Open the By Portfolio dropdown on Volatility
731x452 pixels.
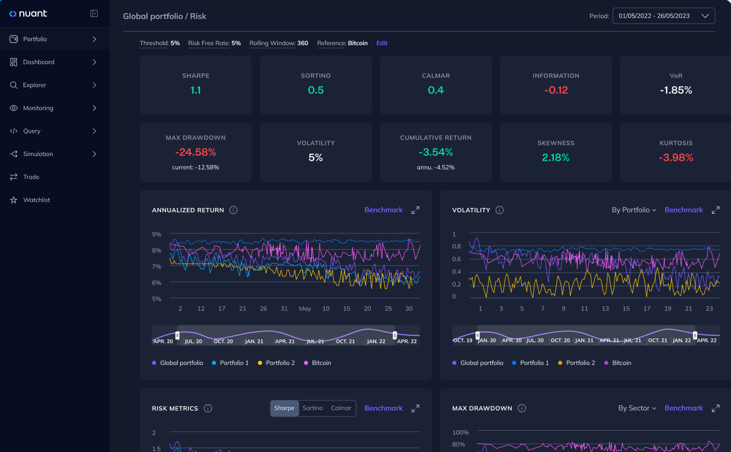(x=634, y=210)
